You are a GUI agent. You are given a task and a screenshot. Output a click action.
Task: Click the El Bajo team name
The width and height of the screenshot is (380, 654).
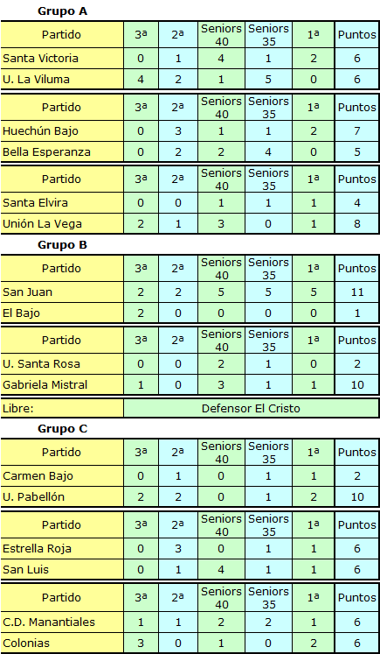[21, 313]
